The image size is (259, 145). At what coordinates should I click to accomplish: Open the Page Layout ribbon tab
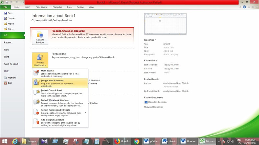click(x=41, y=7)
